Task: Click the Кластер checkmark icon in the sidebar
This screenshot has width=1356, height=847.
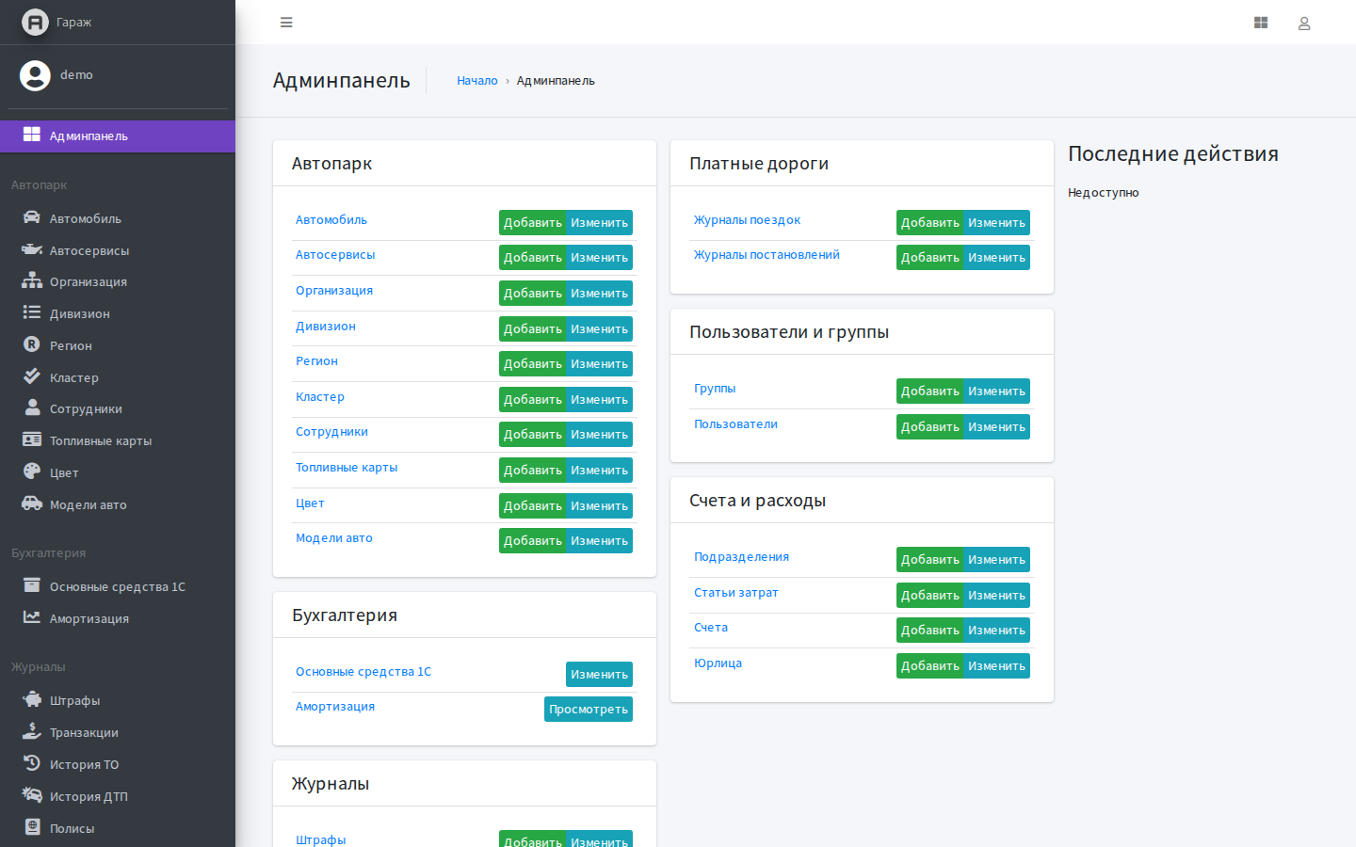Action: pos(32,376)
